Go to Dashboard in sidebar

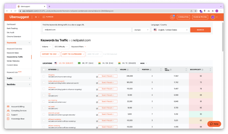11,24
